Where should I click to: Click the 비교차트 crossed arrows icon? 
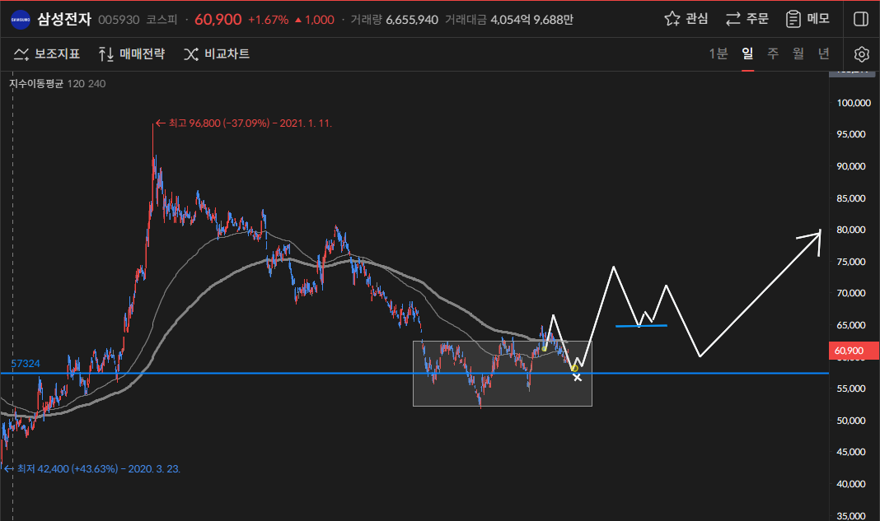[x=191, y=53]
